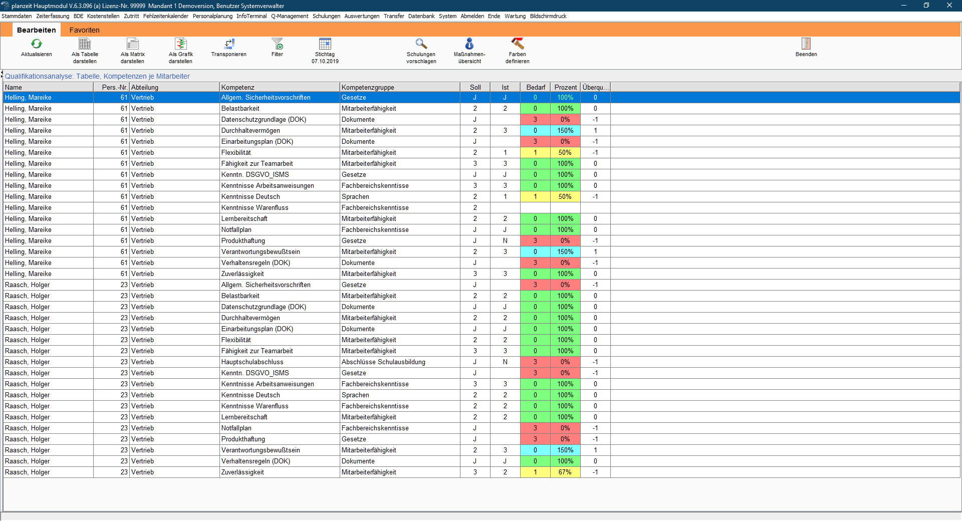The image size is (962, 521).
Task: Select Als Tabelle darstellen icon
Action: [85, 44]
